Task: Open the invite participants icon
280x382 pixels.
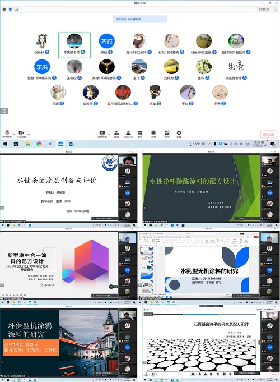Action: point(116,134)
